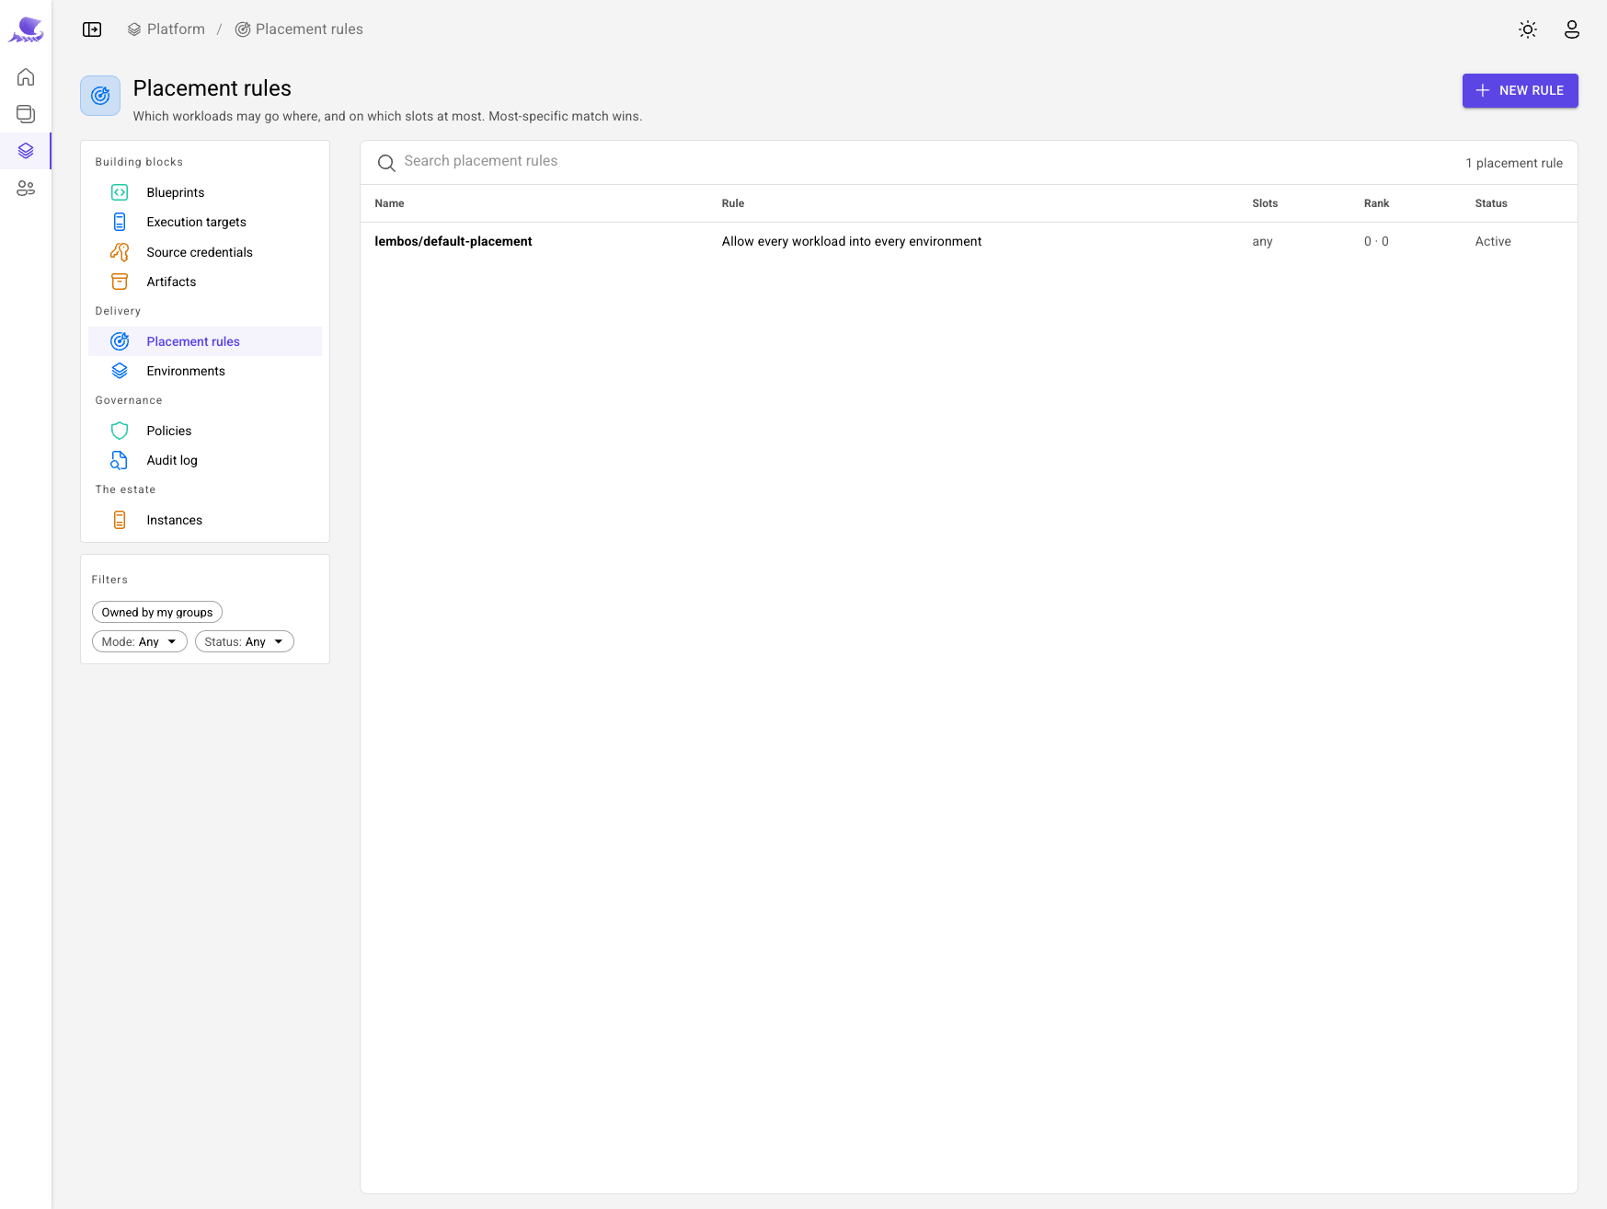Sort by the Status column header
This screenshot has width=1607, height=1209.
pyautogui.click(x=1491, y=203)
